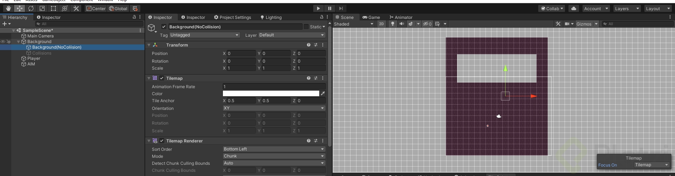Open the Lighting tab
This screenshot has height=176, width=675.
pos(271,17)
